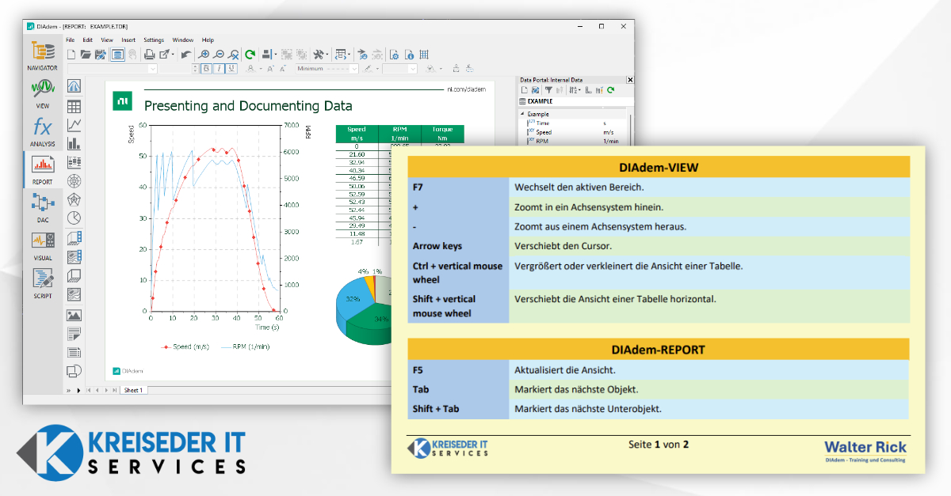This screenshot has width=951, height=496.
Task: Click the 'Speed (m/s)' legend entry
Action: pyautogui.click(x=186, y=346)
